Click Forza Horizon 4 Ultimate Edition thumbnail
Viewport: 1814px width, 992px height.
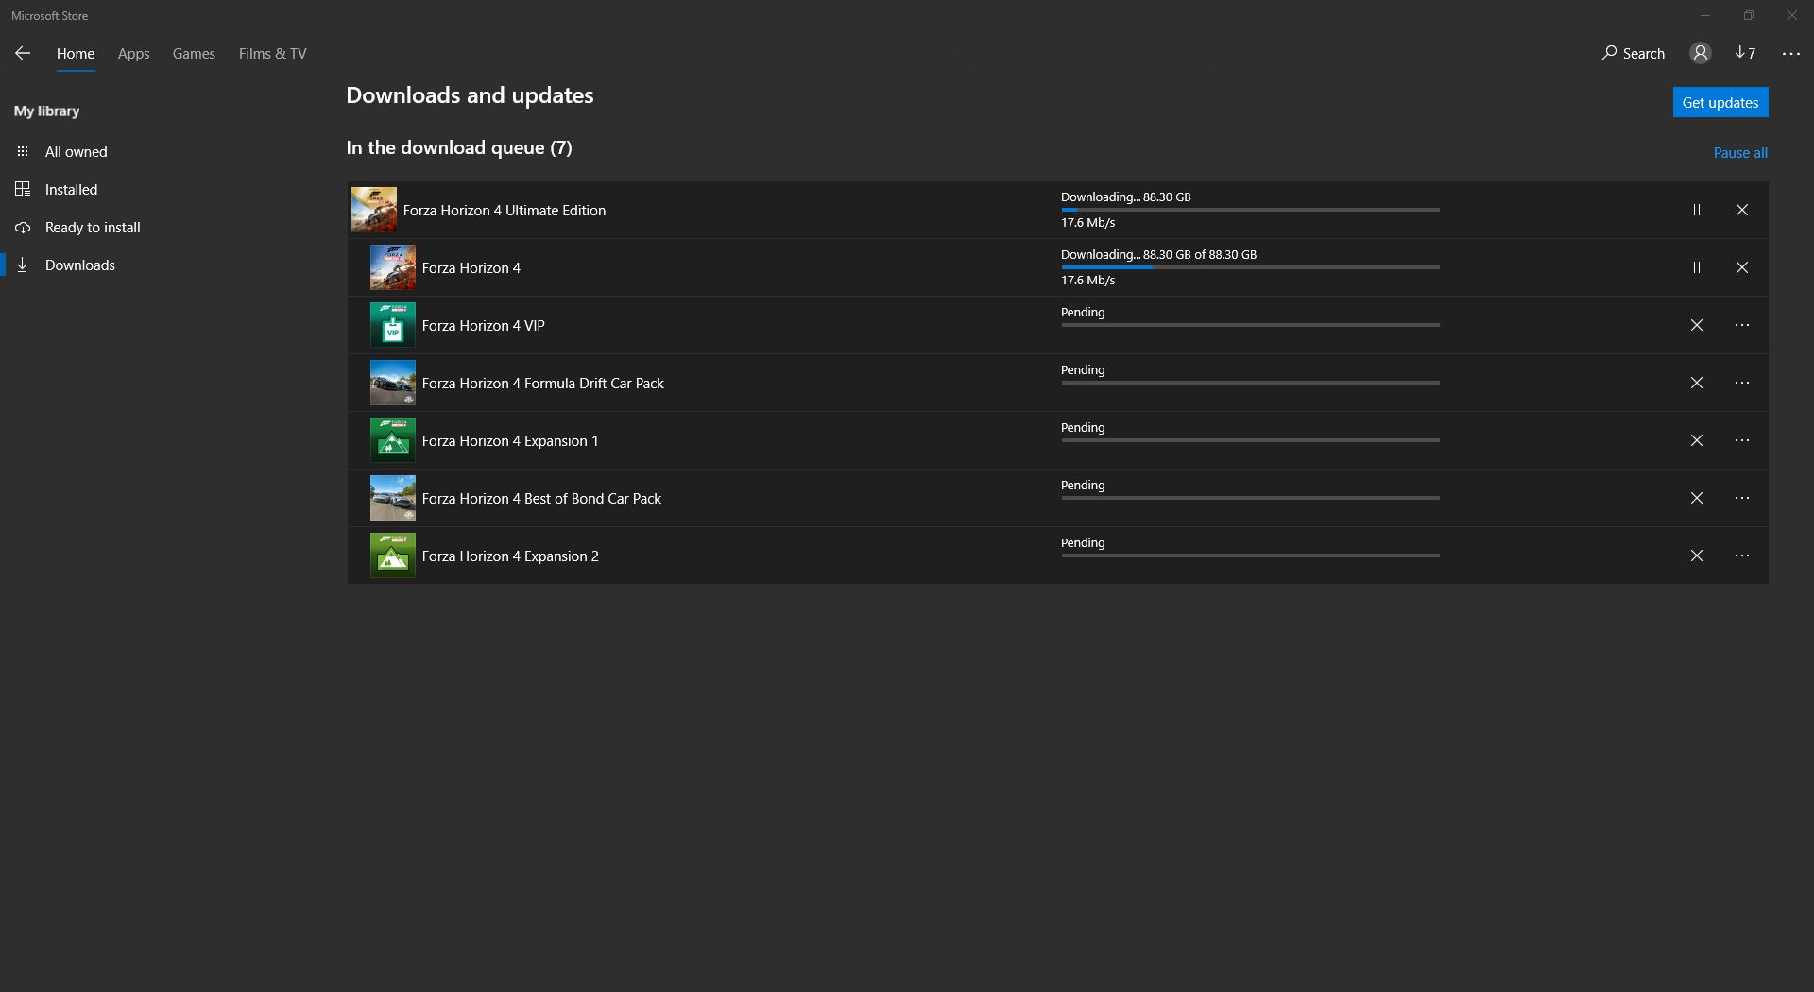point(374,210)
